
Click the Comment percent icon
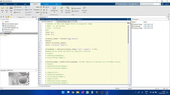pyautogui.click(x=41, y=10)
